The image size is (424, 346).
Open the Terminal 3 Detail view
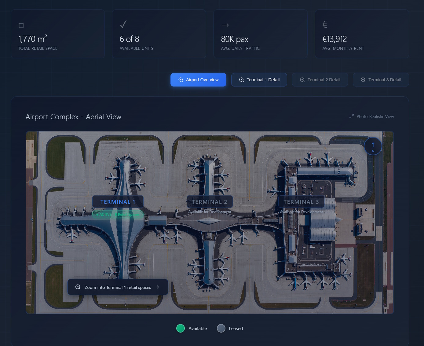pos(381,79)
